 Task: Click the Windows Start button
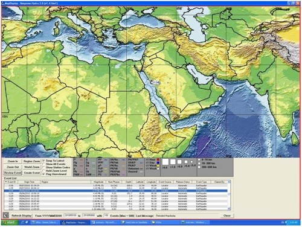pos(10,222)
